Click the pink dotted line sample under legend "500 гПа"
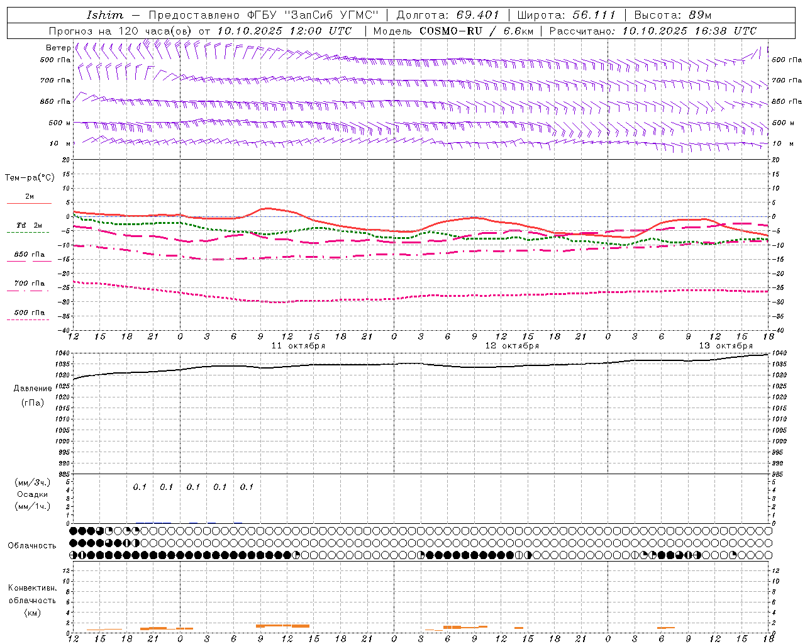Image resolution: width=805 pixels, height=644 pixels. 28,319
